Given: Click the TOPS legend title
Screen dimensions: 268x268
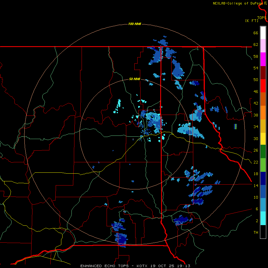Looking at the screenshot, I should [x=262, y=18].
